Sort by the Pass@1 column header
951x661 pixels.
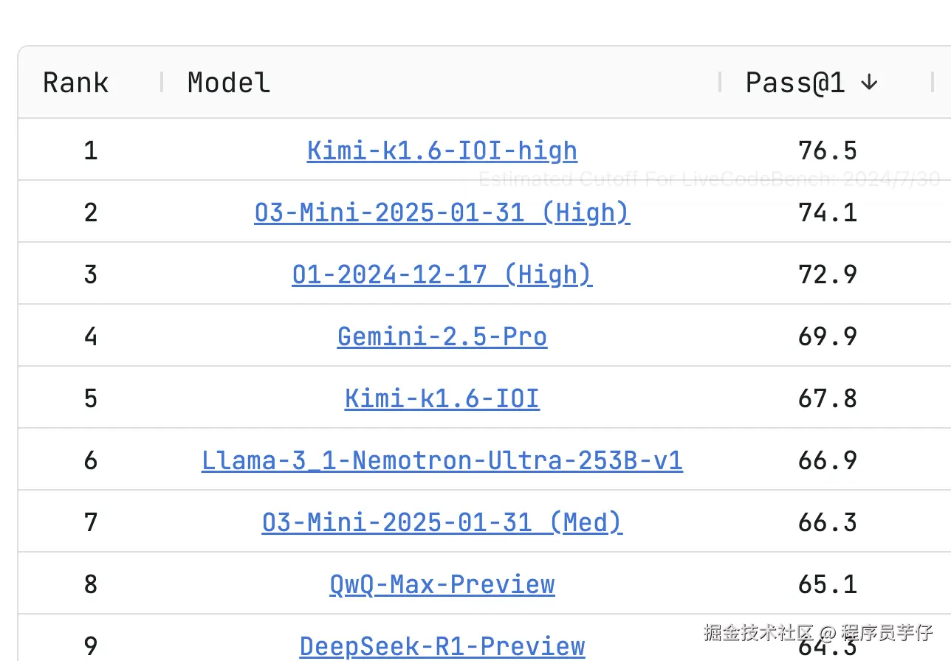pos(795,83)
